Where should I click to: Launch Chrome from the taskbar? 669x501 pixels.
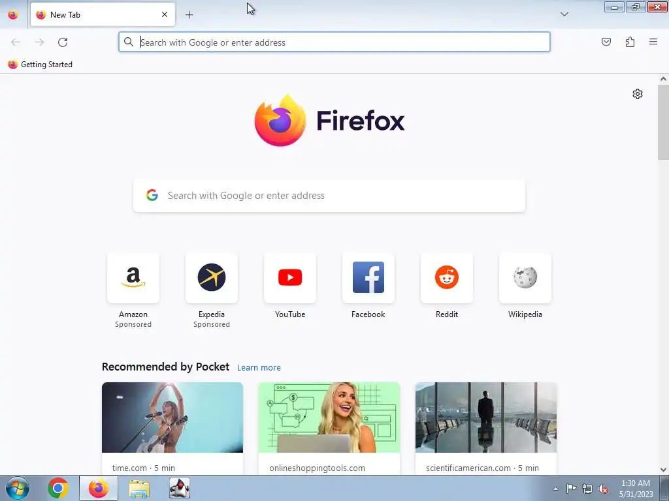coord(58,488)
